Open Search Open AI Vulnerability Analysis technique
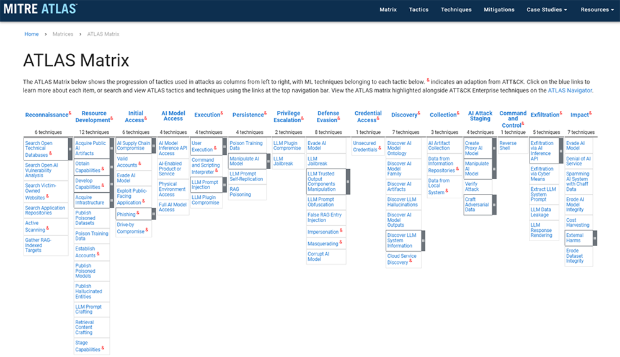The width and height of the screenshot is (620, 357). pos(41,170)
